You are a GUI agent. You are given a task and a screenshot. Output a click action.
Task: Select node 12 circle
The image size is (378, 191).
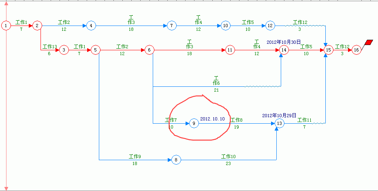(x=270, y=25)
